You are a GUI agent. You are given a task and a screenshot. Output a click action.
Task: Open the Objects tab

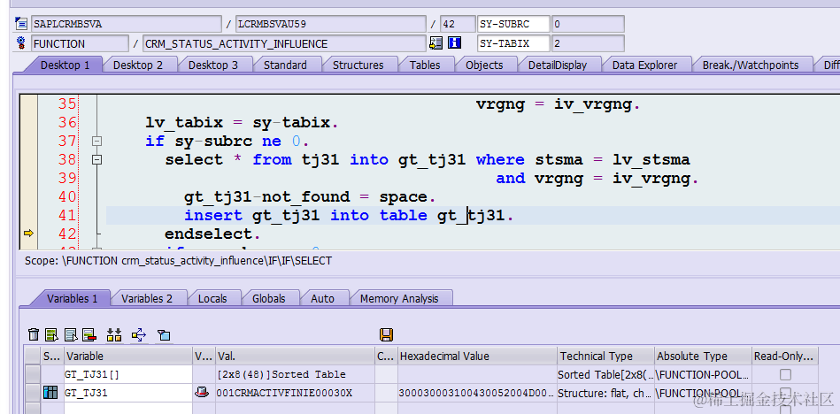click(x=484, y=65)
